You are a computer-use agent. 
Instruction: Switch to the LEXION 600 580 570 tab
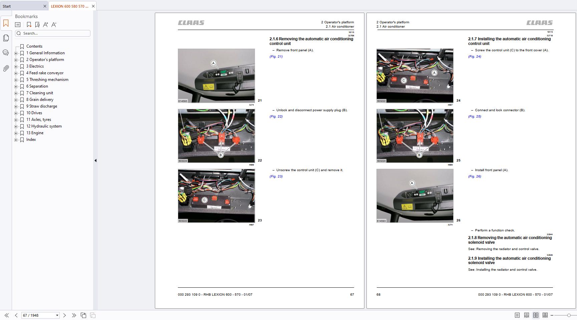(x=70, y=6)
